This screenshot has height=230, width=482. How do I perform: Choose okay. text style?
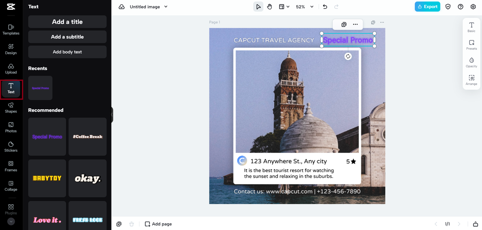[x=88, y=178]
